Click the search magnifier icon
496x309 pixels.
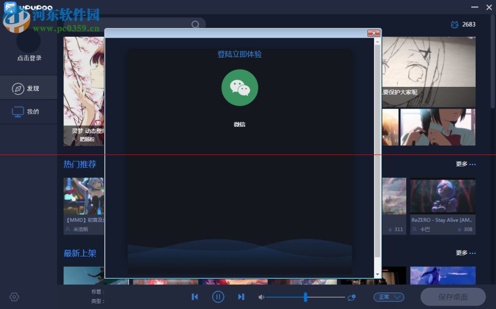(x=195, y=24)
